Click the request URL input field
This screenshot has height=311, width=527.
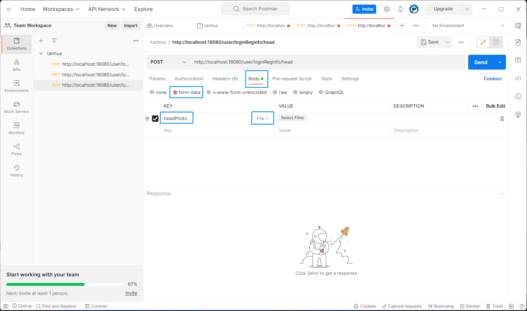[327, 62]
